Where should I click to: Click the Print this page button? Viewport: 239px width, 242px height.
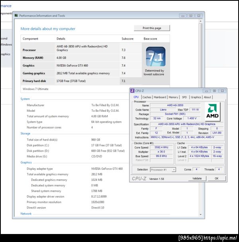point(152,28)
